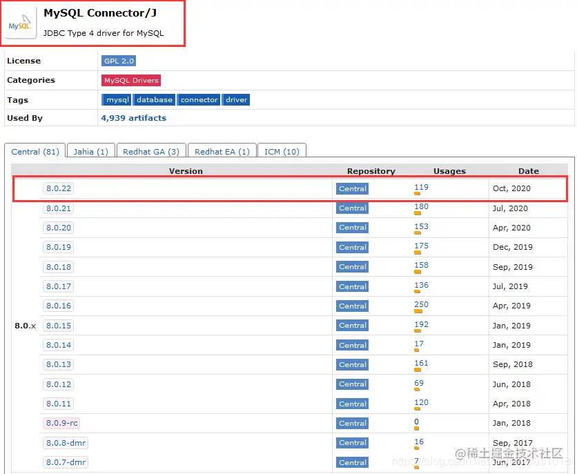The width and height of the screenshot is (577, 474).
Task: Open version 8.0.17
Action: point(58,286)
